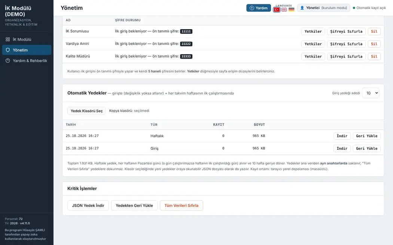Delete the İK Sorumlusu user
393x245 pixels.
click(374, 31)
